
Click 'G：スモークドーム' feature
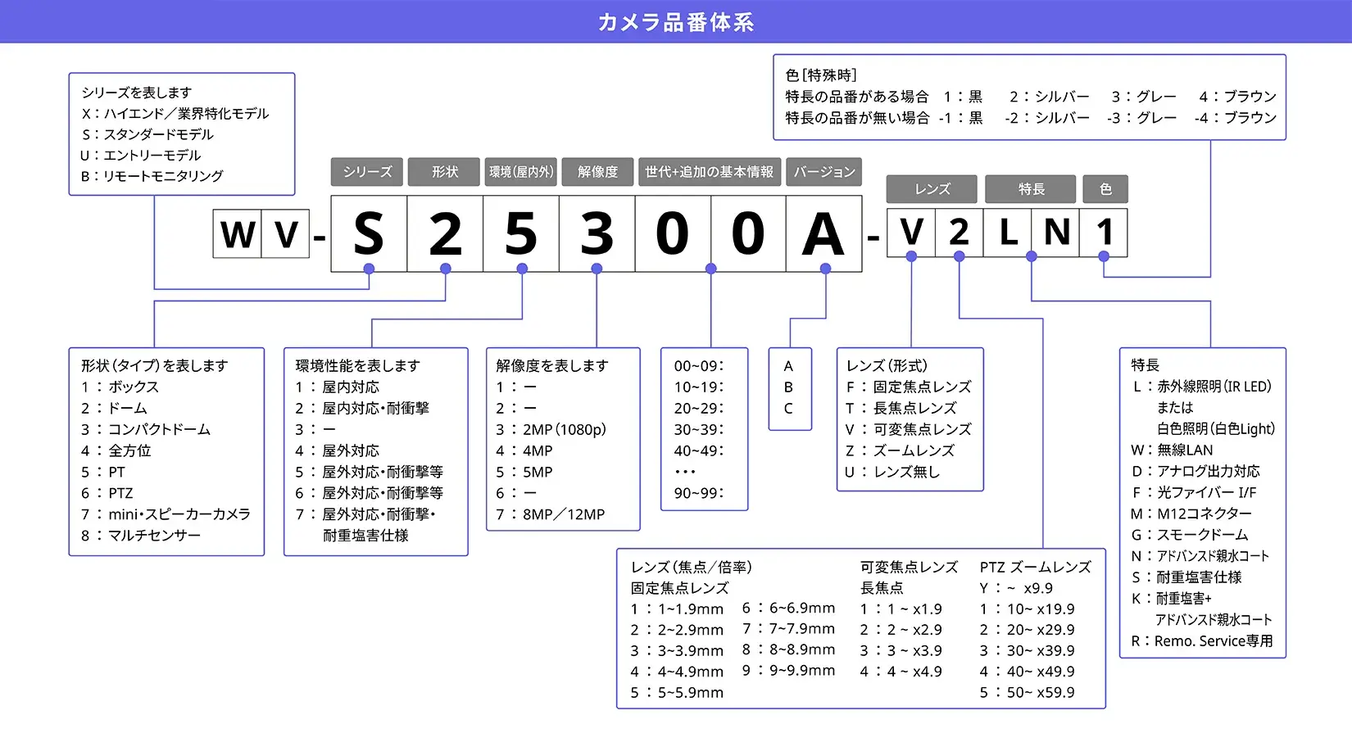click(1190, 535)
